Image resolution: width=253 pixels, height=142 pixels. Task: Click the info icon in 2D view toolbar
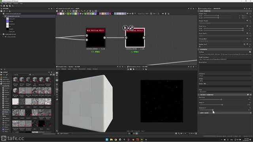click(143, 69)
